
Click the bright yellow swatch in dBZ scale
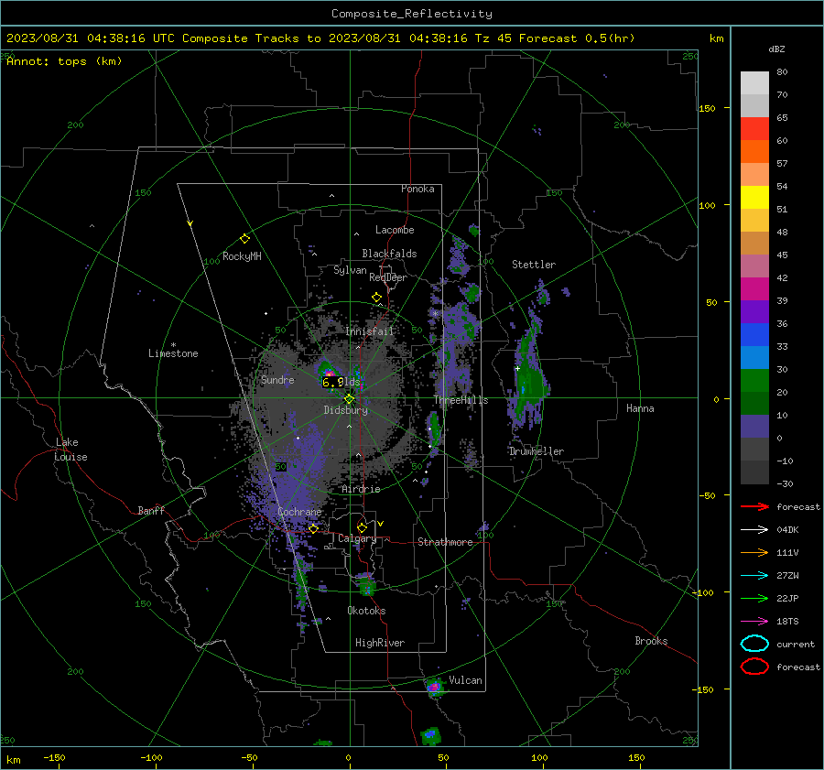(x=754, y=198)
